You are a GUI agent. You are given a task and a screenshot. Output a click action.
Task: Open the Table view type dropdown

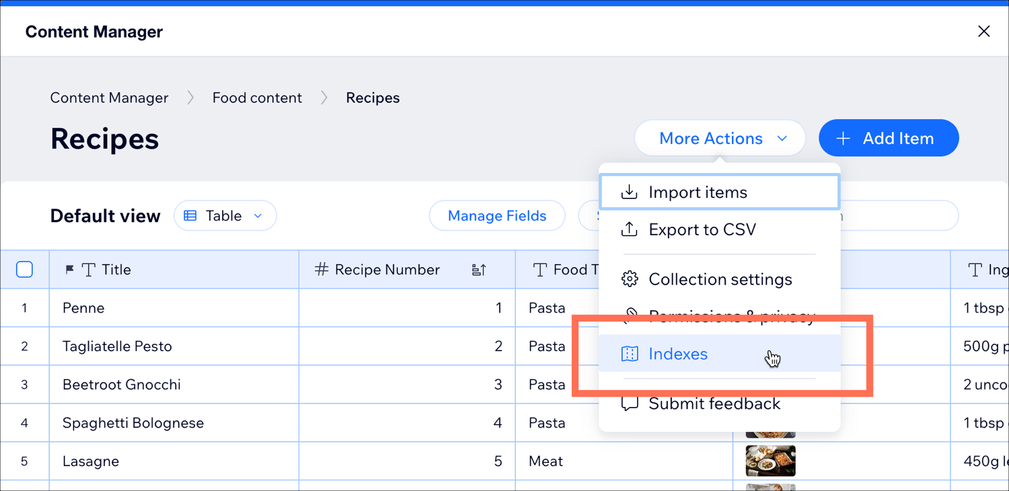pyautogui.click(x=225, y=216)
